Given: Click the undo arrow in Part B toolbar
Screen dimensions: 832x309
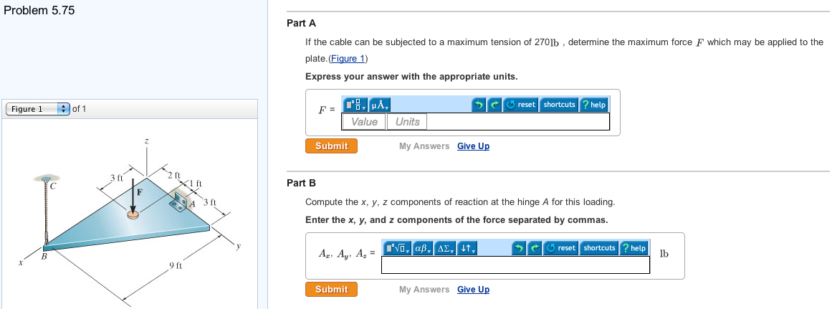Looking at the screenshot, I should (519, 248).
